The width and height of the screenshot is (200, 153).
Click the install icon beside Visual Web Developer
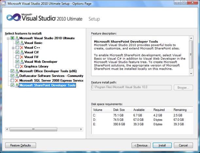(22, 62)
